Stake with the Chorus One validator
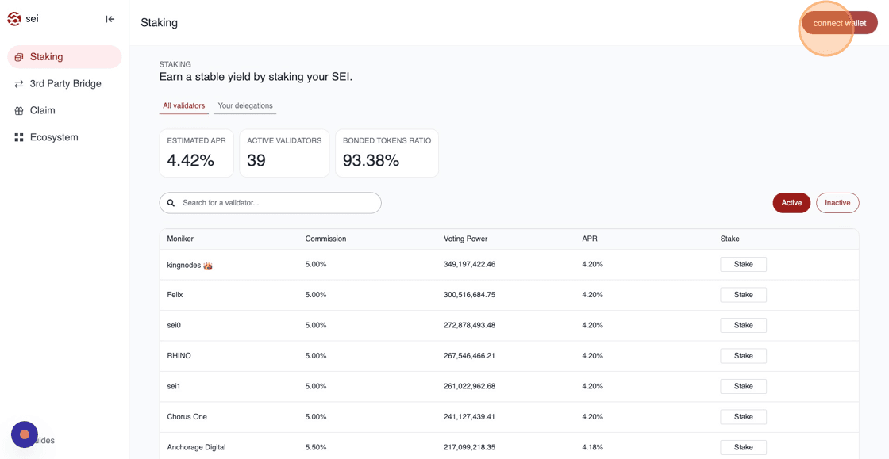This screenshot has height=459, width=889. pyautogui.click(x=743, y=417)
